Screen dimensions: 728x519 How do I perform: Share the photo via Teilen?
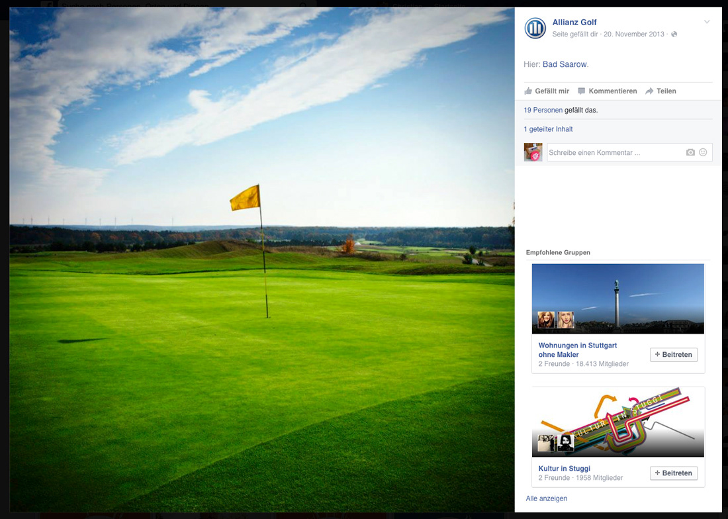[x=660, y=91]
